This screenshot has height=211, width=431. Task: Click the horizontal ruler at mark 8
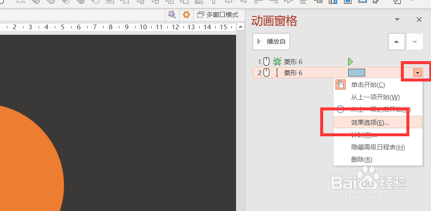[110, 27]
